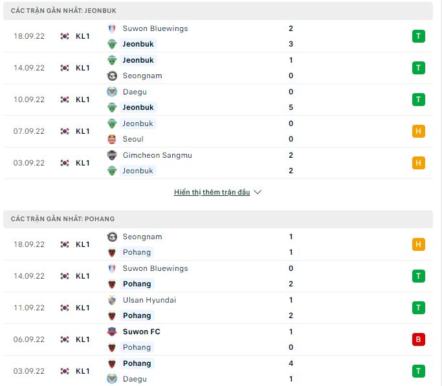Open the 'Hiển thị thêm trận đấu' link
The height and width of the screenshot is (386, 442).
click(x=212, y=192)
